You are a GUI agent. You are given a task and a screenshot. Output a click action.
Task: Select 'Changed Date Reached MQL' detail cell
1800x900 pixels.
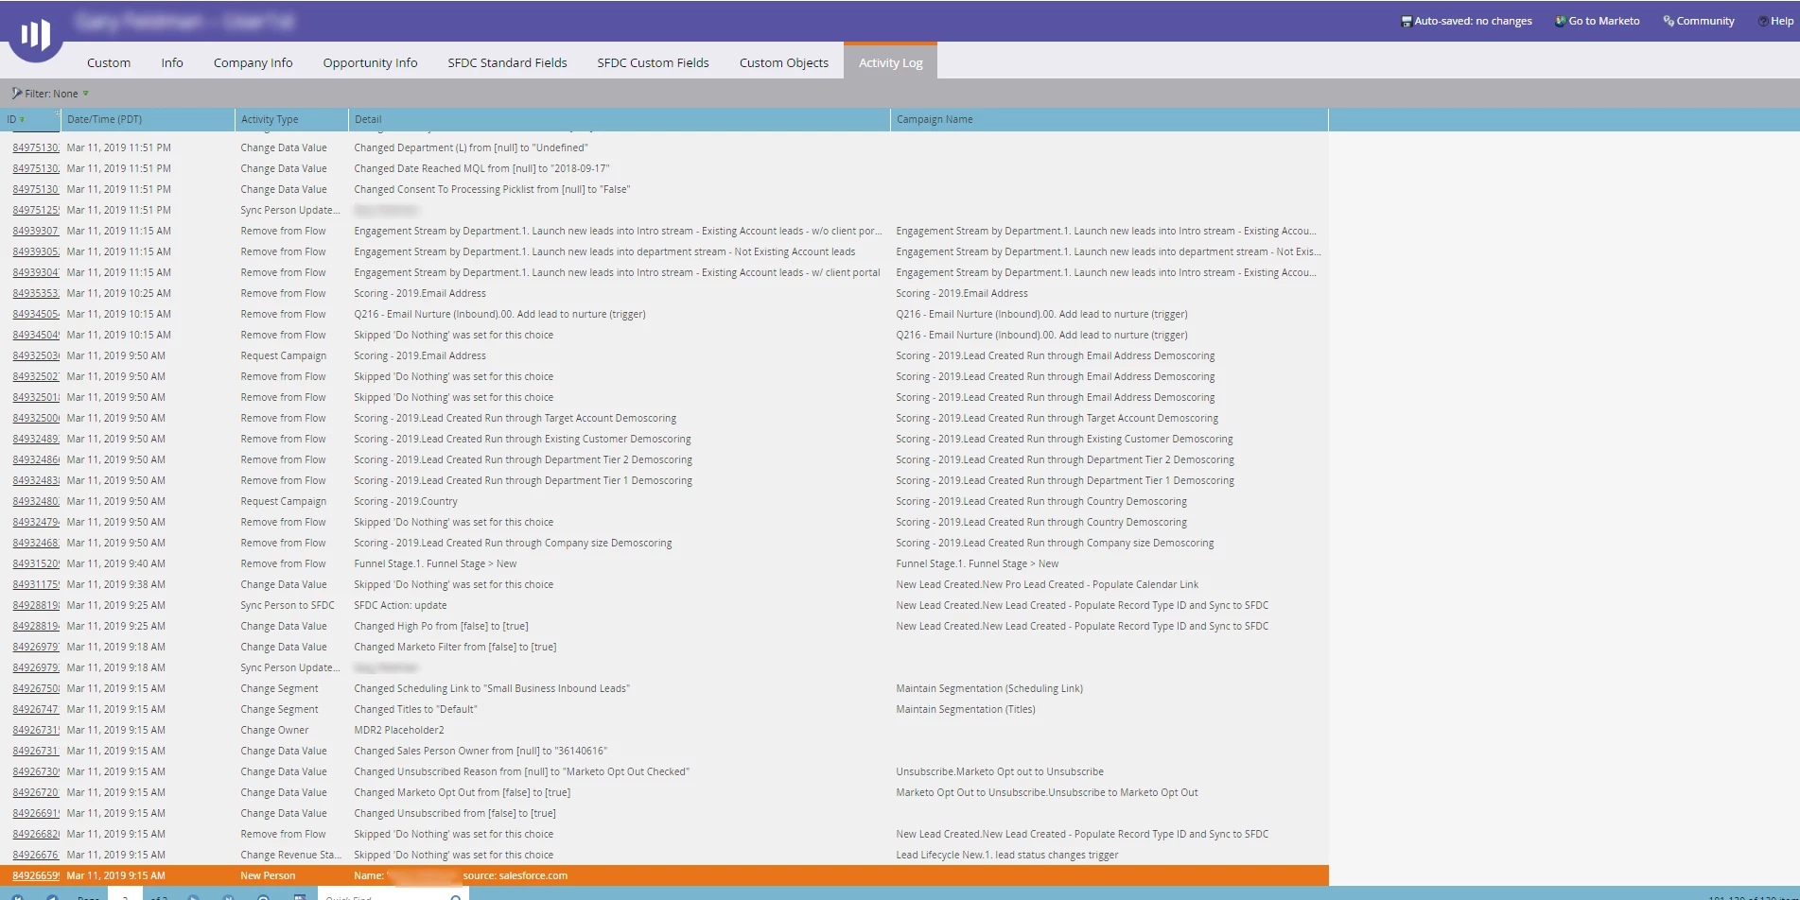click(481, 168)
